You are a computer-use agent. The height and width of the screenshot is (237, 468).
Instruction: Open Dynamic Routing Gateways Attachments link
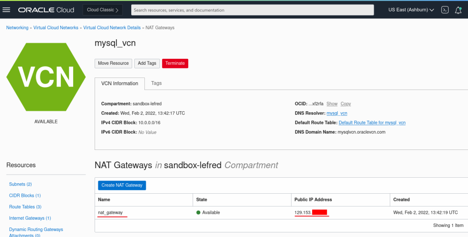36,232
